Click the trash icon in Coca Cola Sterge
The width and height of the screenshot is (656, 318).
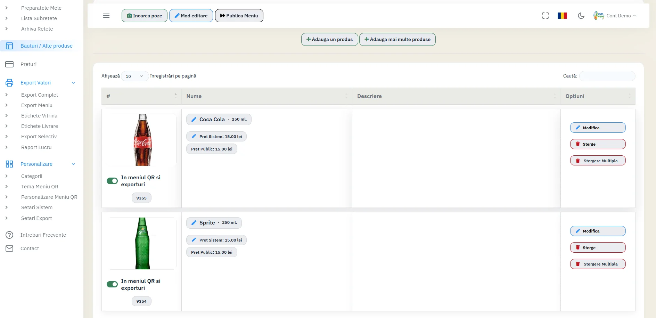coord(578,144)
